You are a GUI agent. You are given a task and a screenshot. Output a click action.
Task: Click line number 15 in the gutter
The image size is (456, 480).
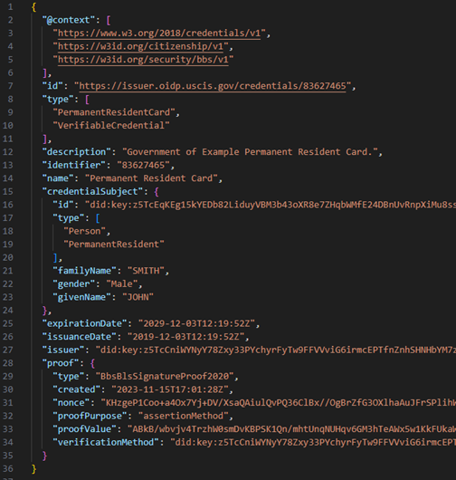pyautogui.click(x=8, y=191)
